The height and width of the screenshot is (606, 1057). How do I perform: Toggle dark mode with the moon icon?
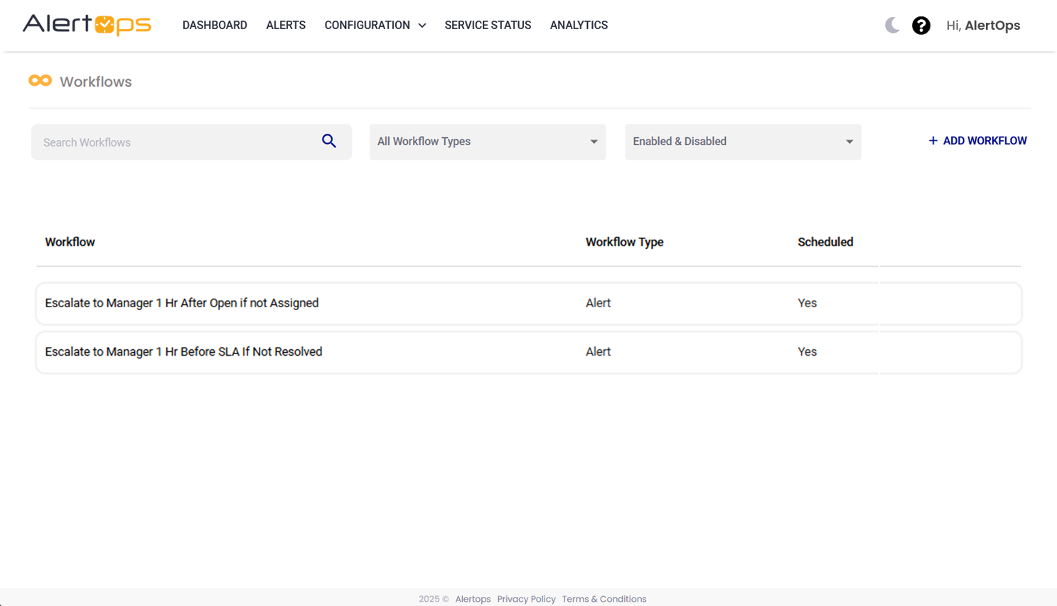tap(892, 26)
